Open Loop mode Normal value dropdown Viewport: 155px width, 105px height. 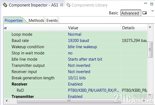pos(93,34)
